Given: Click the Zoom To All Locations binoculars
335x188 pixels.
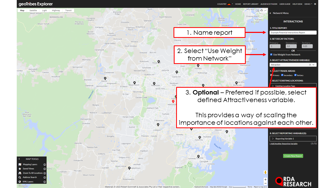Looking at the screenshot, I should point(20,173).
